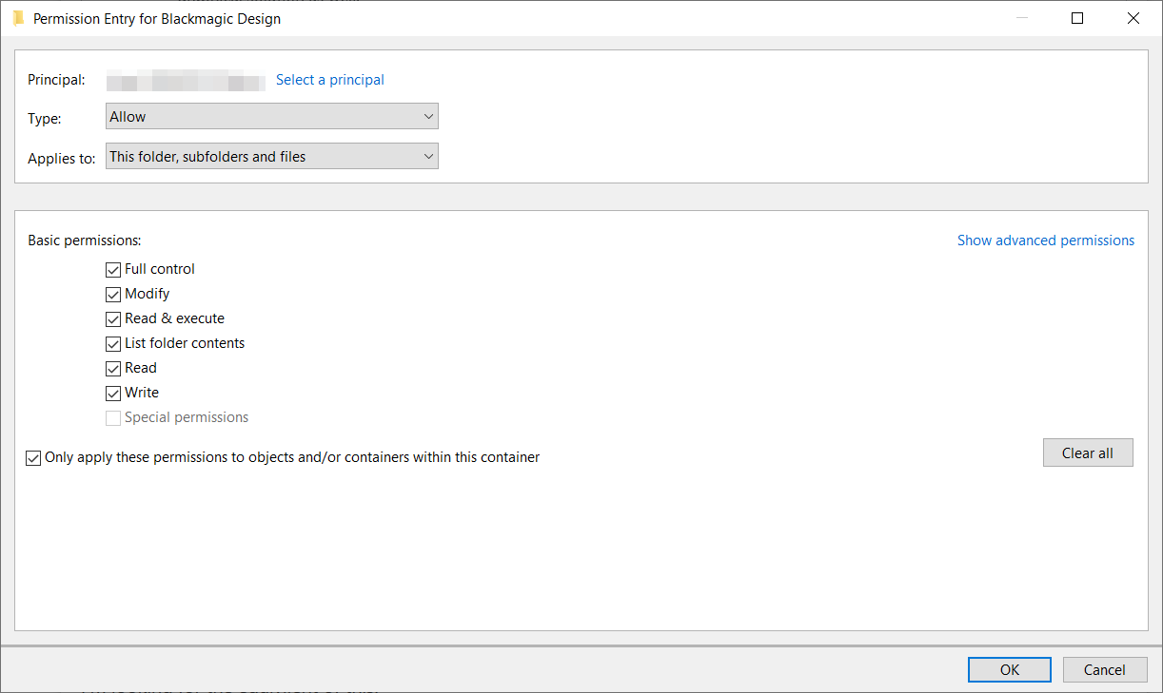Click the blurred principal name
This screenshot has width=1163, height=693.
(x=186, y=81)
